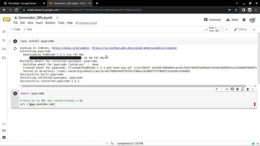Open the View menu
Viewport: 260px width, 146px height.
coord(30,23)
